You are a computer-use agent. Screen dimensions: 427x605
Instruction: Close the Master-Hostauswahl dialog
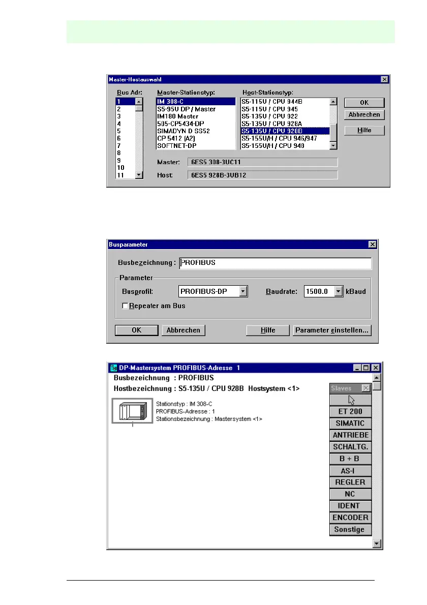385,79
